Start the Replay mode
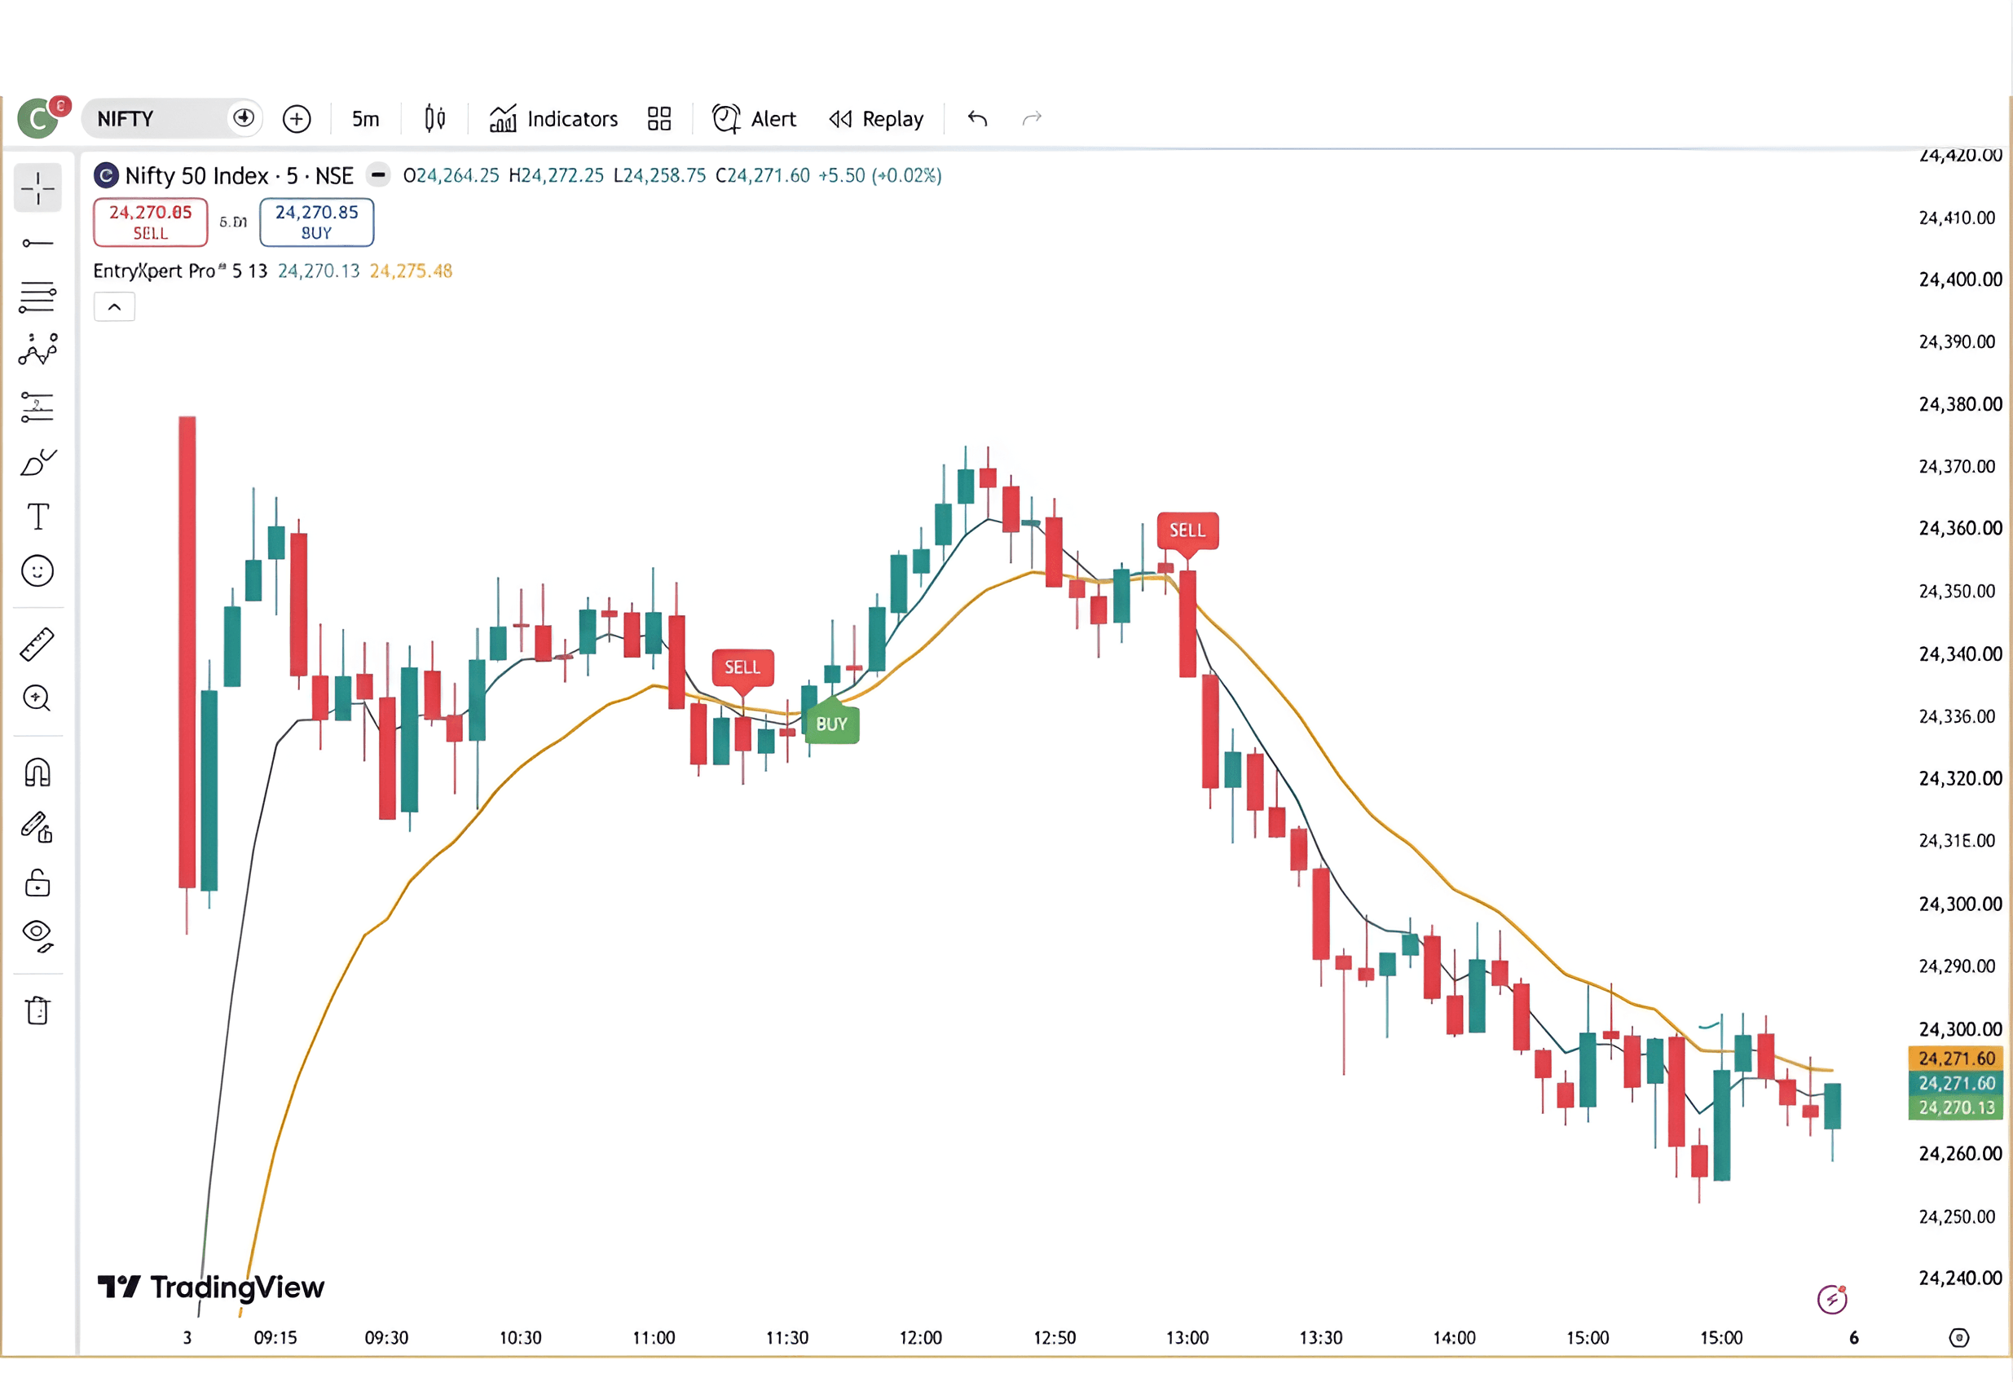This screenshot has height=1382, width=2013. 876,119
